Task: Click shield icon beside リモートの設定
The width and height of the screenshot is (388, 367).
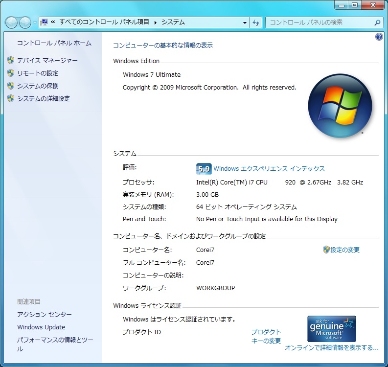Action: tap(11, 73)
